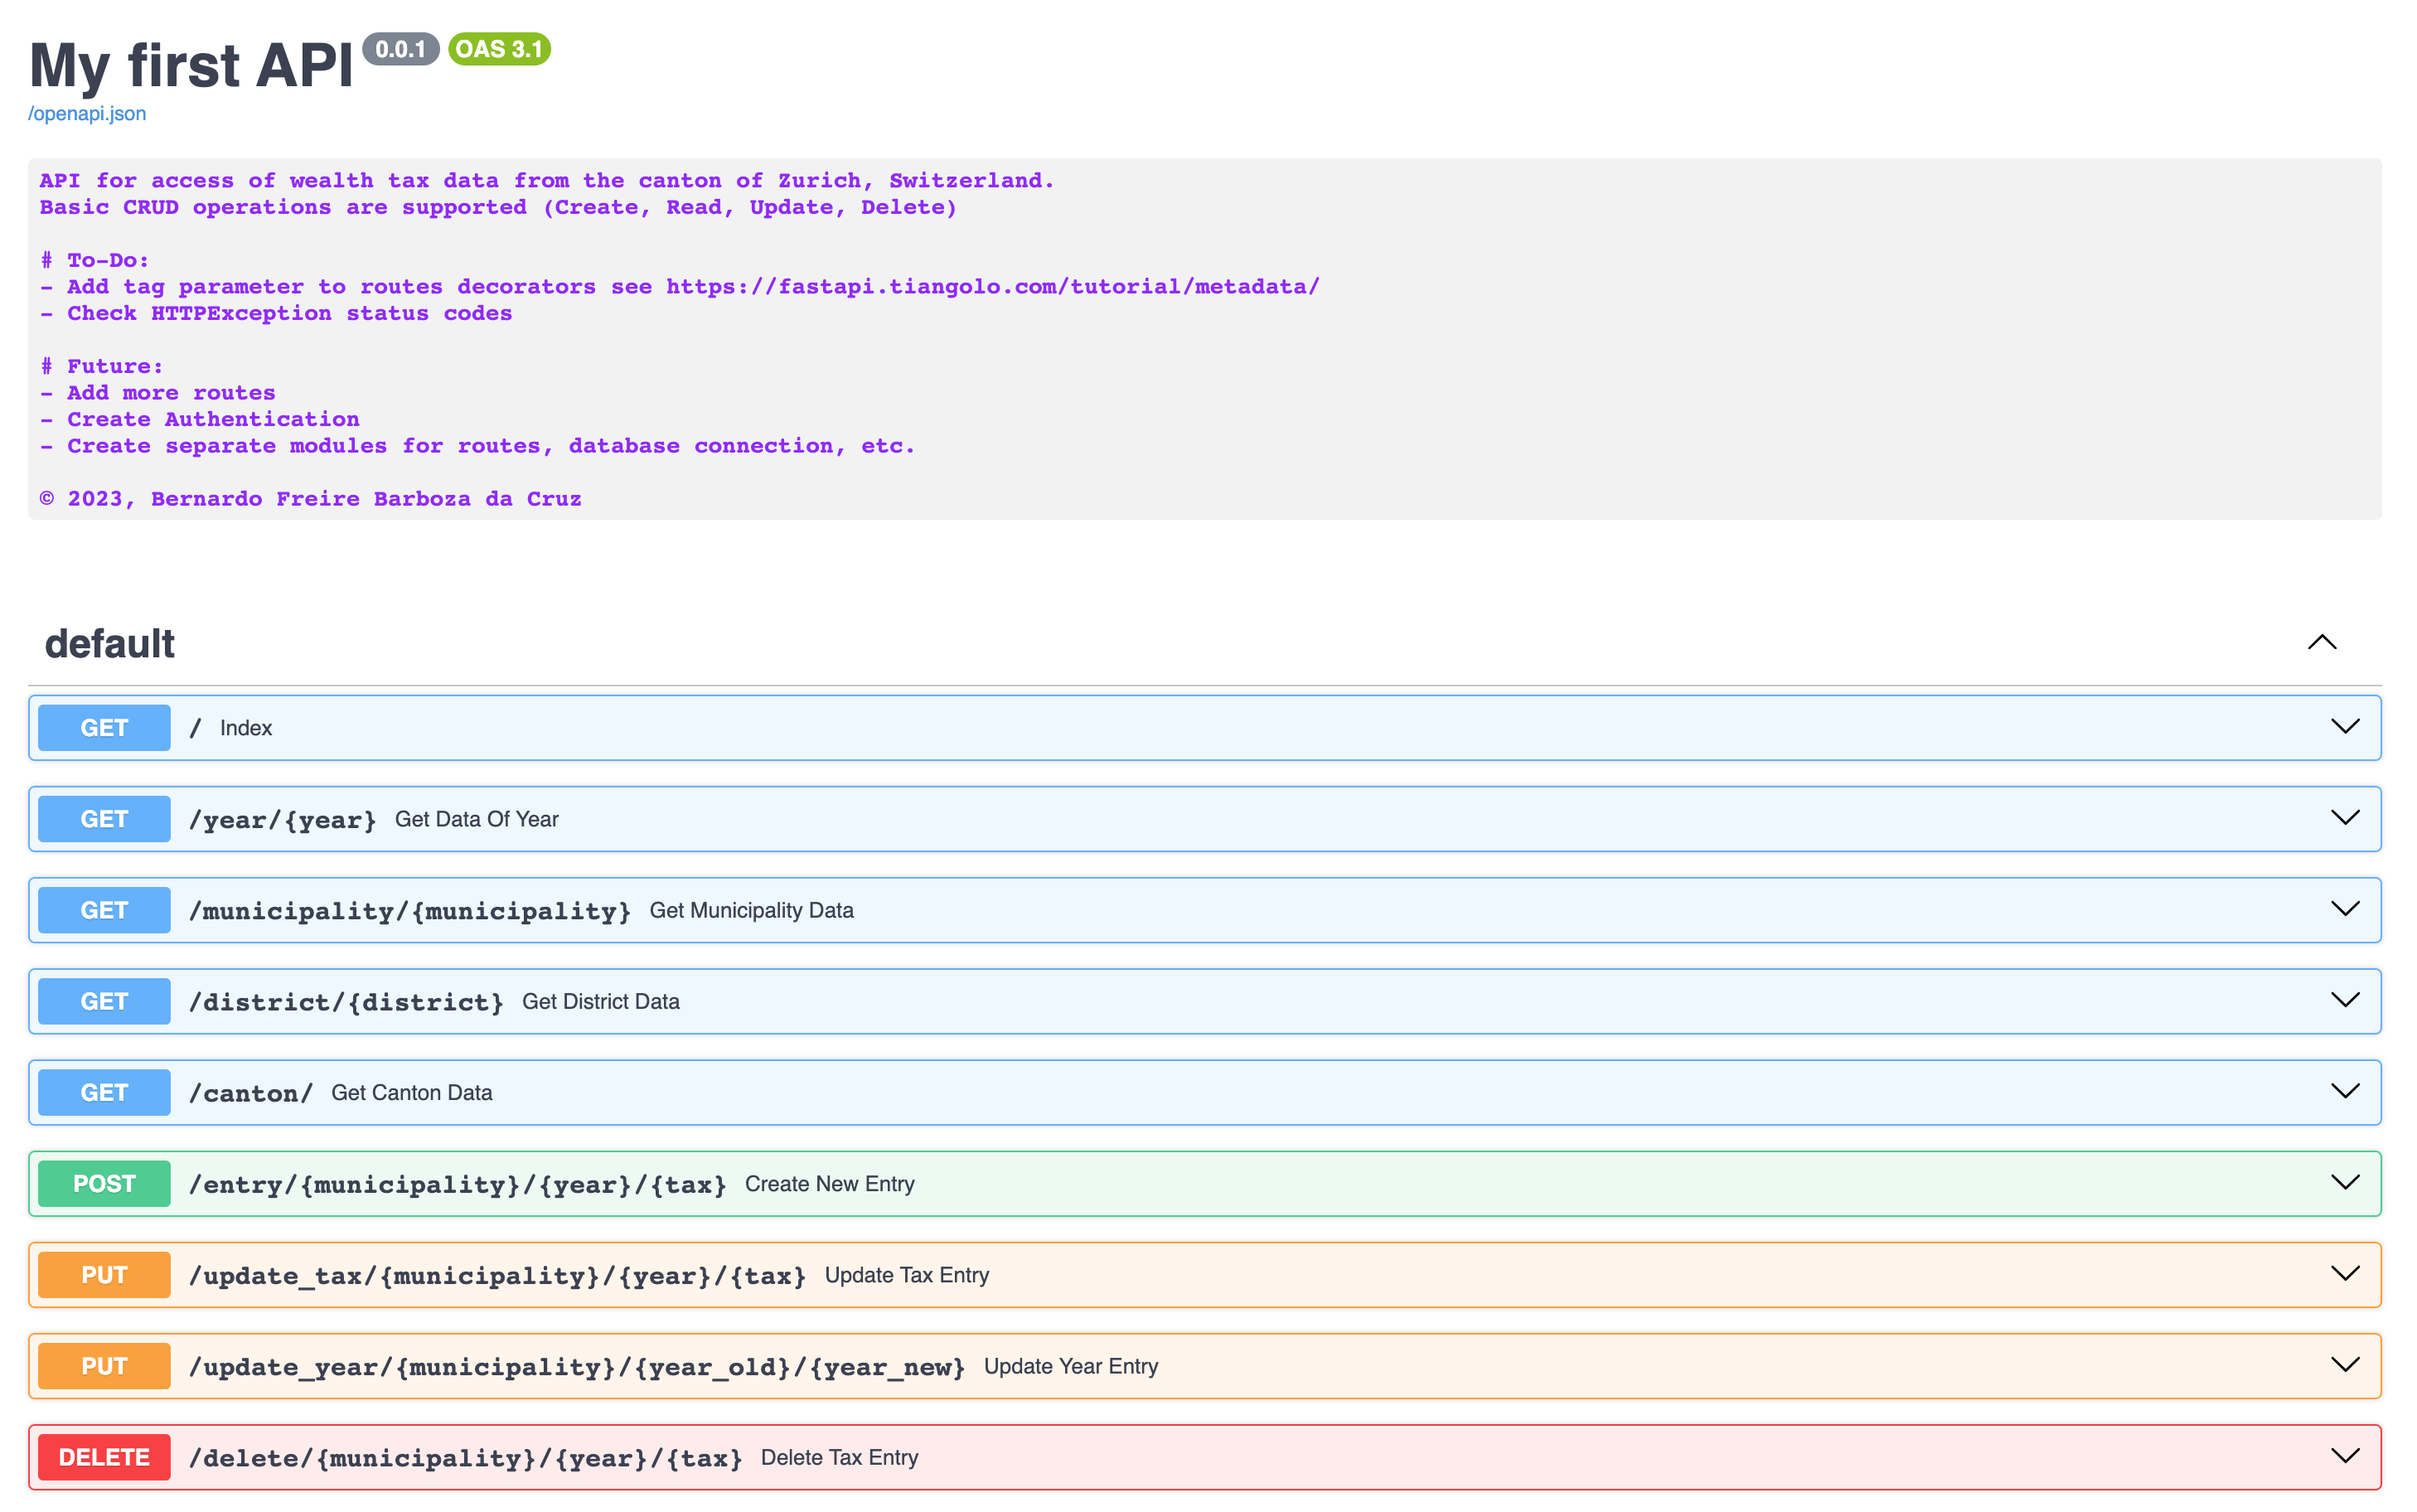
Task: Select the GET badge on the Index route
Action: [x=103, y=727]
